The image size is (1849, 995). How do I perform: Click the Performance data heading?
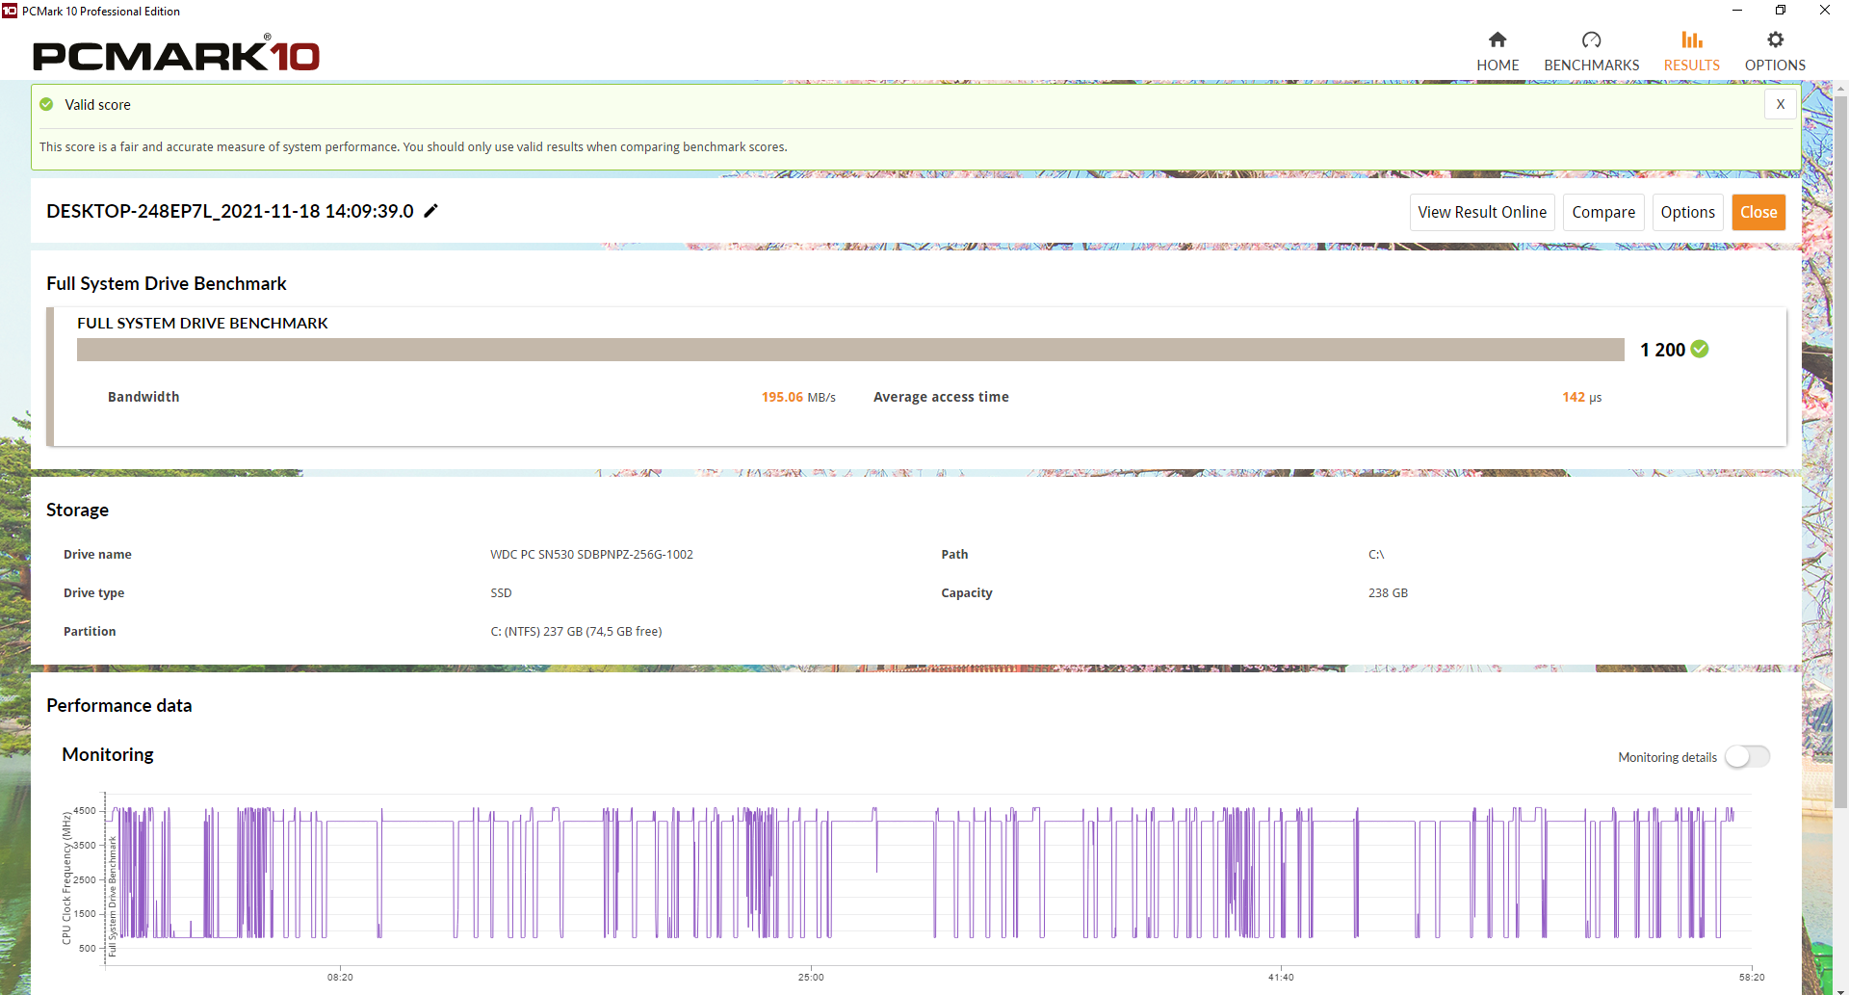[x=119, y=705]
